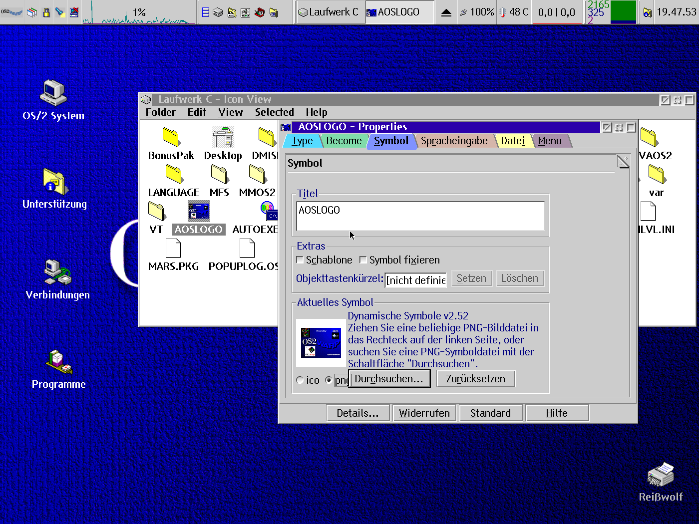Click the Zurücksetzen button

click(475, 379)
